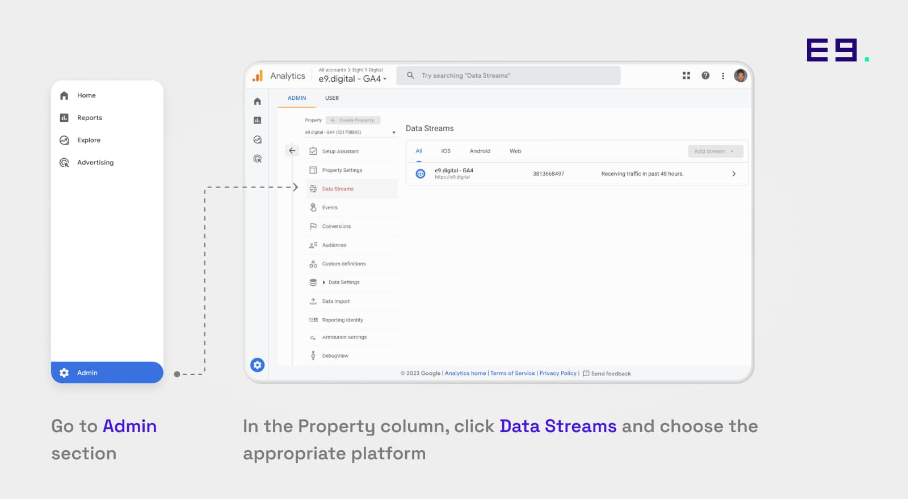
Task: Select the Android streams tab
Action: click(x=480, y=151)
